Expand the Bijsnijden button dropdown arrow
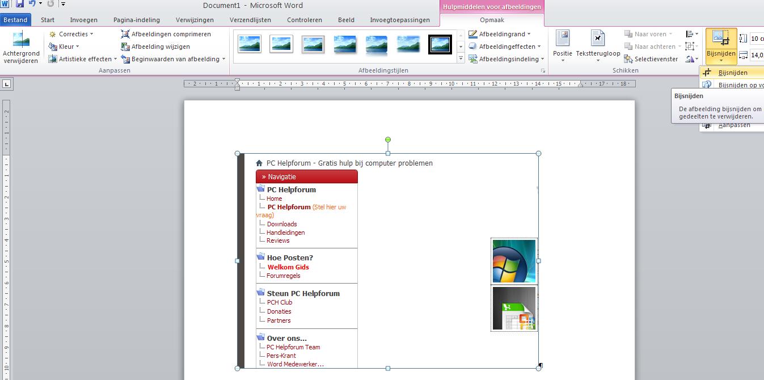 pyautogui.click(x=721, y=60)
